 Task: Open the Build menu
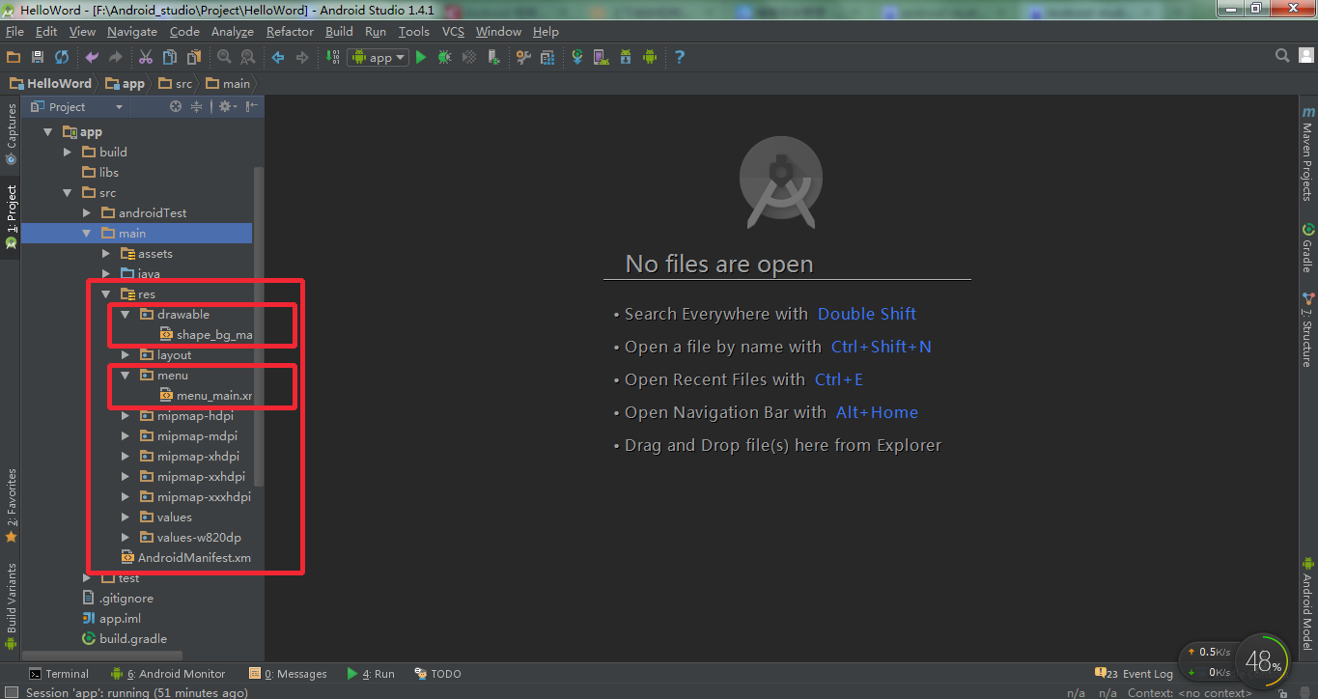[339, 32]
